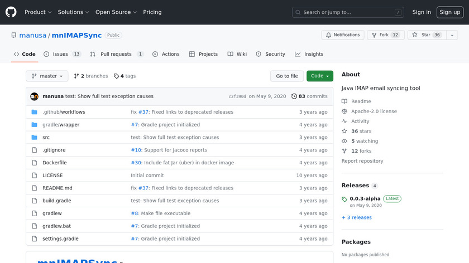Open the build.gradle file
This screenshot has width=469, height=263.
[x=57, y=201]
